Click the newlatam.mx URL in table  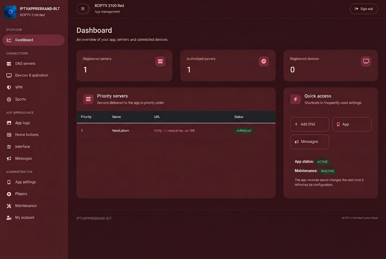point(174,131)
